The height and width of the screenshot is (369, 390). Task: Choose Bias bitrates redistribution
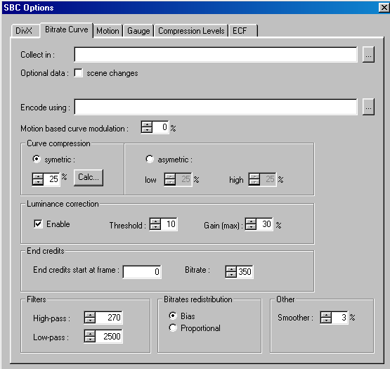pyautogui.click(x=173, y=316)
